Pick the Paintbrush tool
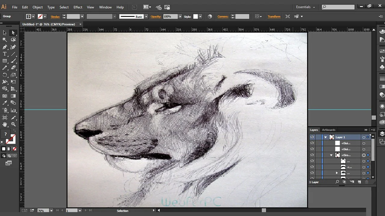 13,61
